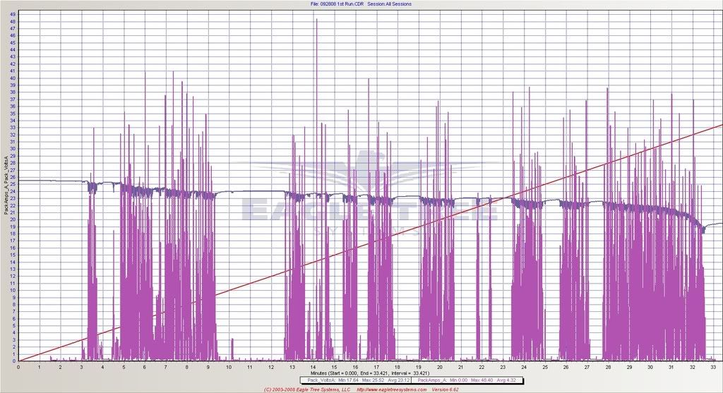Click the Minutes x-axis range label
Image resolution: width=723 pixels, height=393 pixels.
click(x=360, y=373)
